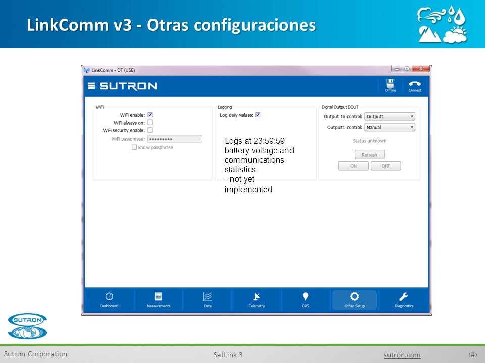This screenshot has height=363, width=485.
Task: Select the Other Setup tab
Action: 355,300
